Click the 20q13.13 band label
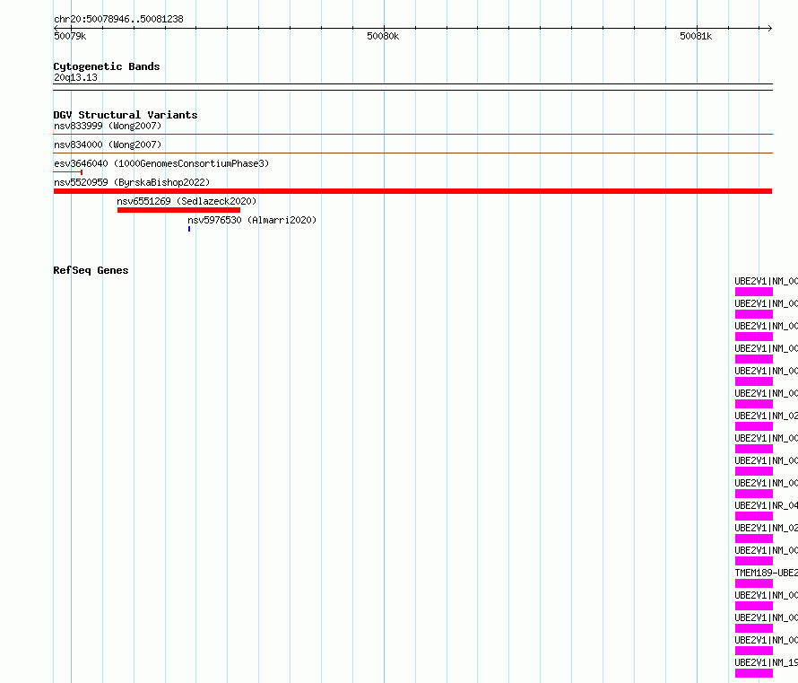Image resolution: width=798 pixels, height=683 pixels. click(x=75, y=77)
